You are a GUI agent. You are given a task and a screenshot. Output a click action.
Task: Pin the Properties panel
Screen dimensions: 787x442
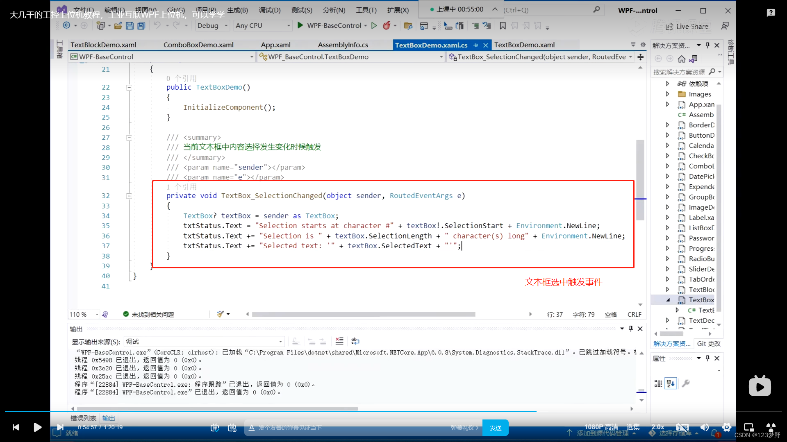point(708,358)
